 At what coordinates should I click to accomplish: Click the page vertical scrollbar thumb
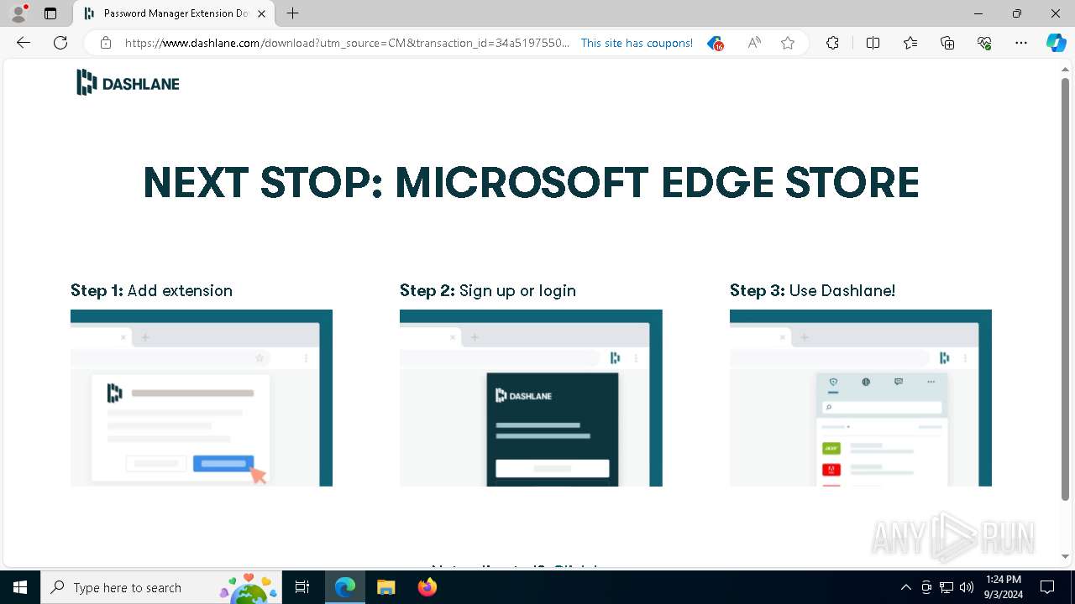coord(1066,289)
